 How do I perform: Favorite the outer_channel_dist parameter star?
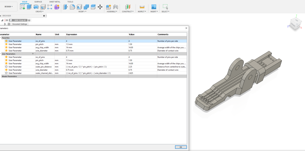click(x=6, y=73)
